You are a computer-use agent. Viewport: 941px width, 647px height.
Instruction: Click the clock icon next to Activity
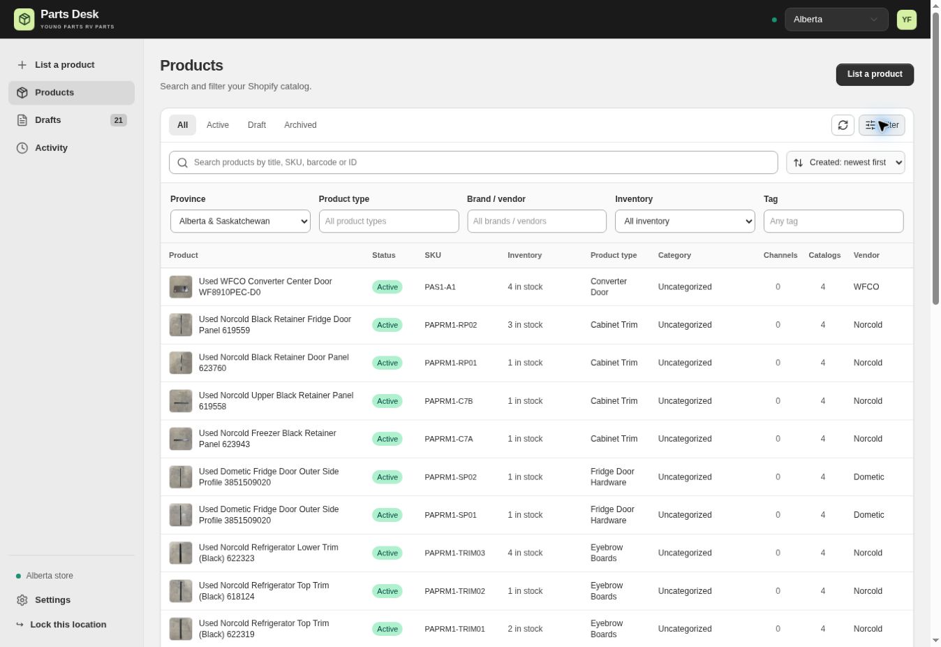[22, 148]
